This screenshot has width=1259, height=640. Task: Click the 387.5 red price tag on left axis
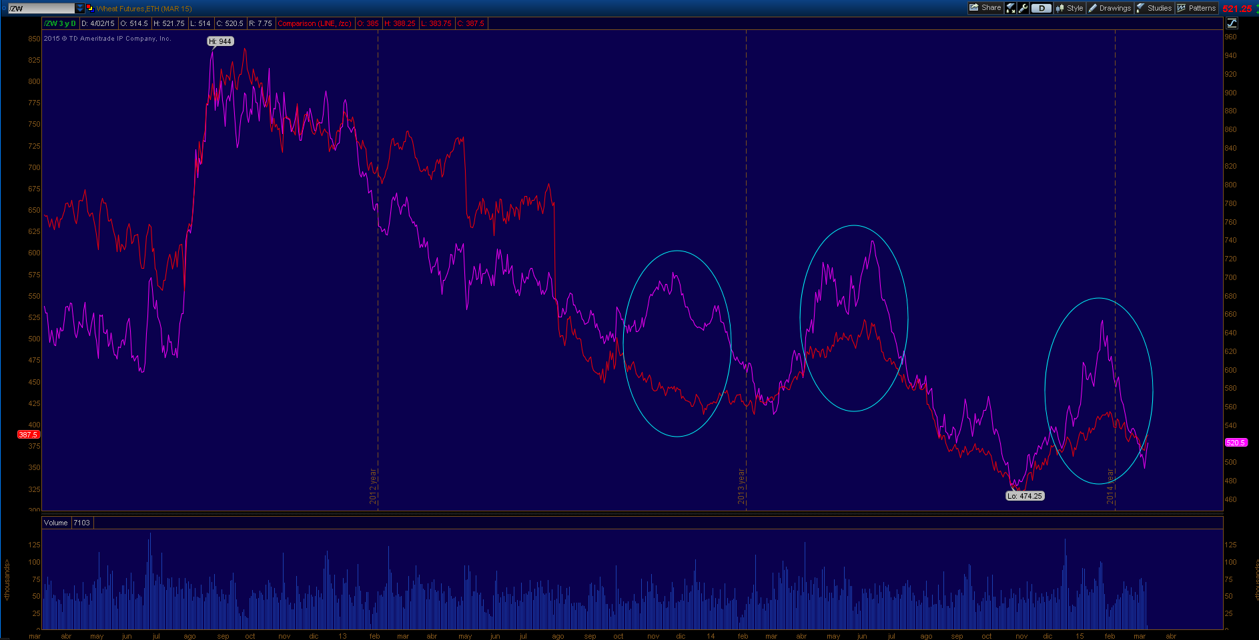point(29,435)
